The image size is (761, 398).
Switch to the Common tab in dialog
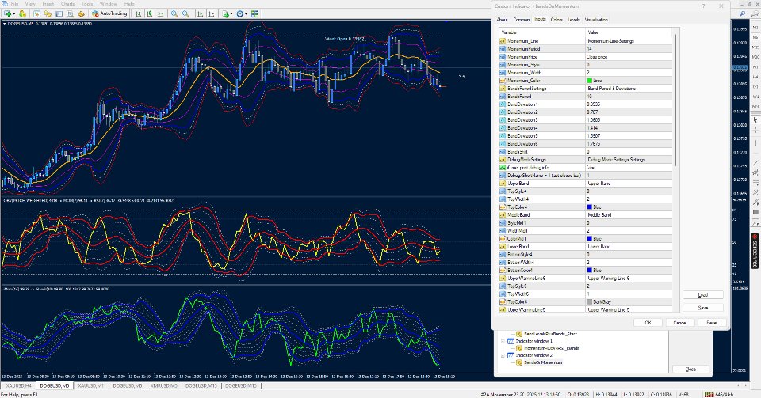click(522, 20)
